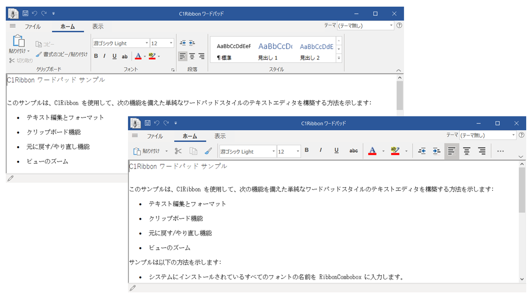Click the help question mark in the front window

tap(521, 136)
